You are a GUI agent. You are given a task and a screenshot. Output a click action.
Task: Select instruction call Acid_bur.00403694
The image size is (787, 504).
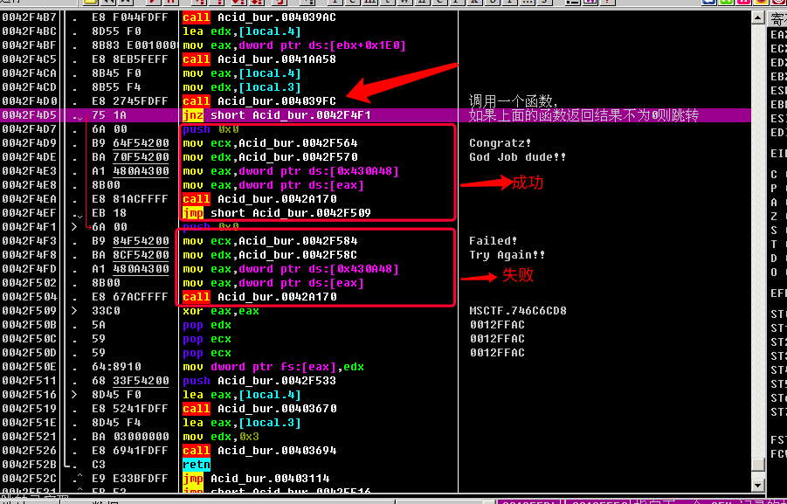tap(259, 452)
